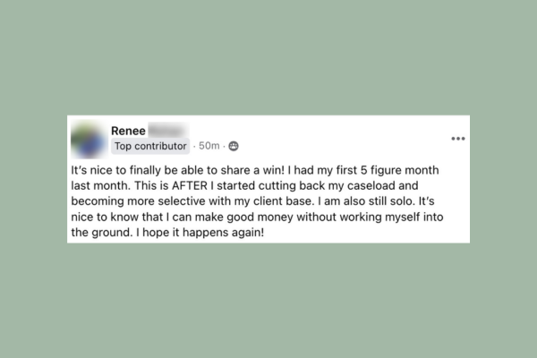Screen dimensions: 537x358
Task: Click the green background above the post
Action: click(268, 54)
